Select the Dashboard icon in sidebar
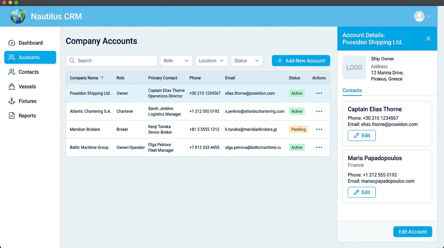 (11, 43)
